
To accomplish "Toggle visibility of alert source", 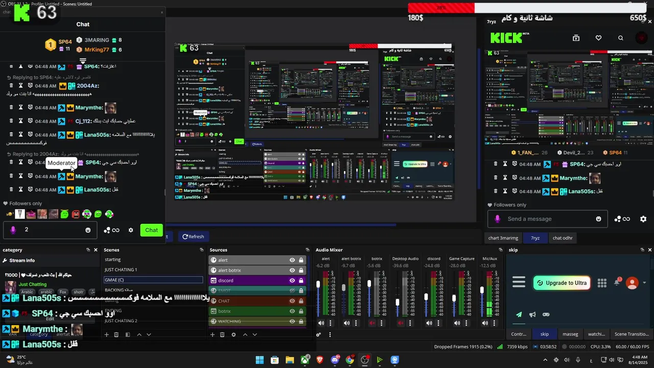I will point(292,260).
